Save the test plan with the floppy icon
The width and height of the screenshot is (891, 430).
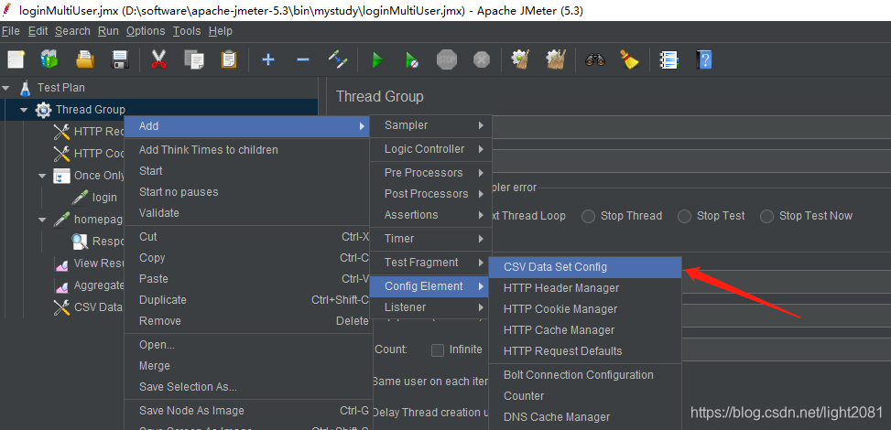119,59
